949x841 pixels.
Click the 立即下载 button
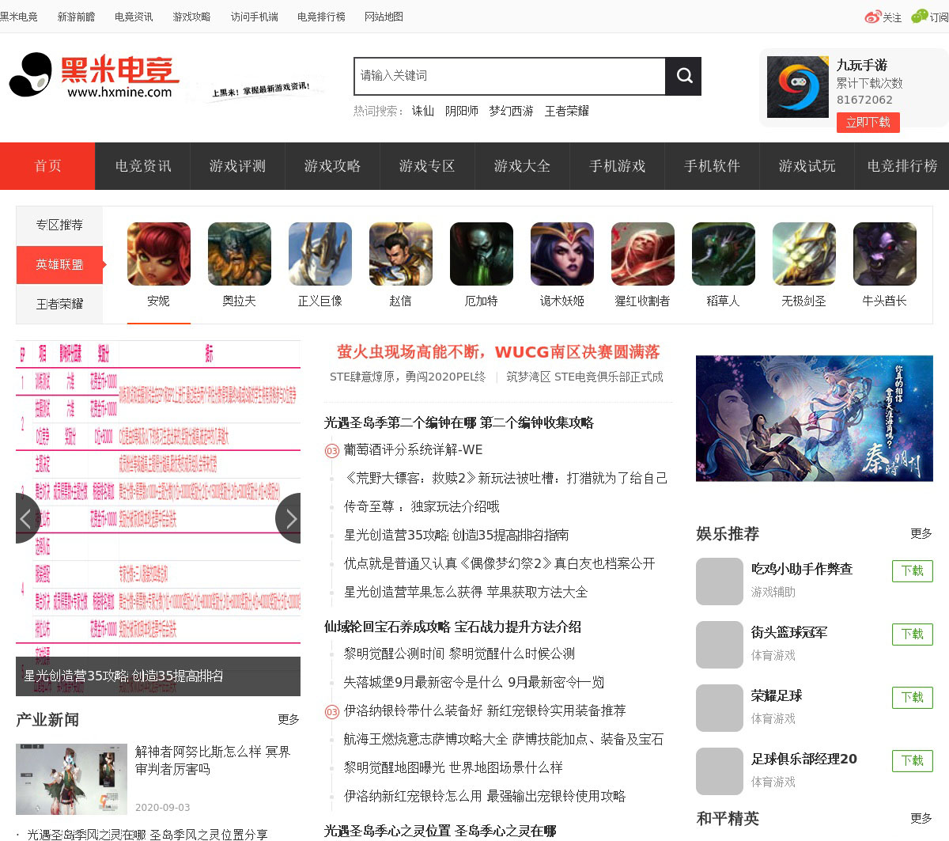tap(868, 122)
